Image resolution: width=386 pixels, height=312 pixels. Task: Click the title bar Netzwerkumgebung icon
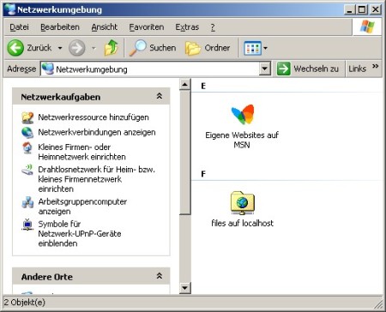click(x=10, y=9)
